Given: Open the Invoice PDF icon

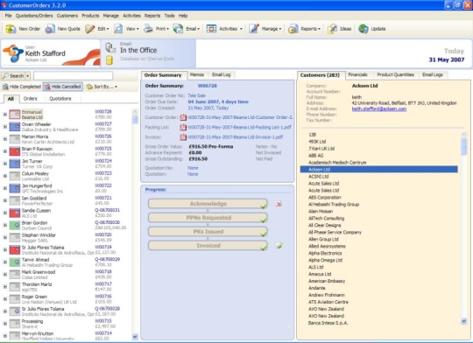Looking at the screenshot, I should [x=183, y=137].
